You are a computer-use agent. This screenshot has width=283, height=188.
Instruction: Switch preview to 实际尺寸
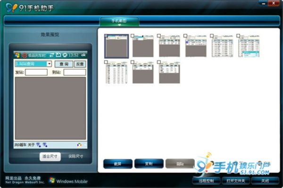[x=75, y=157]
